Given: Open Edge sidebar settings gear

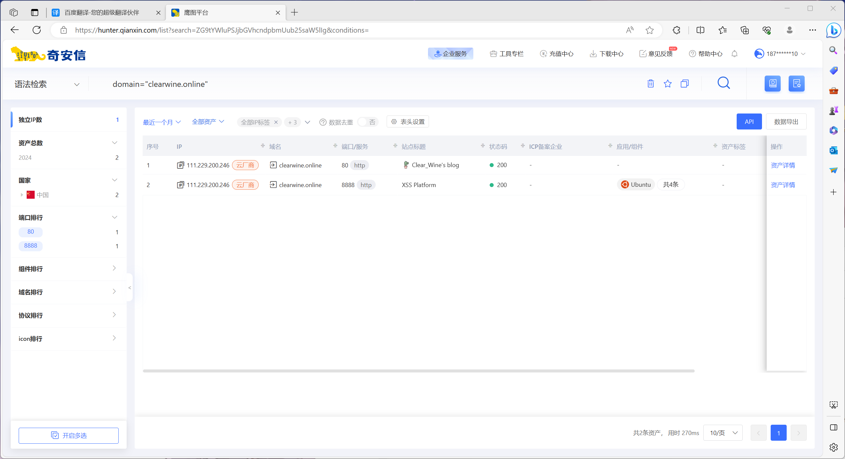Looking at the screenshot, I should click(833, 447).
